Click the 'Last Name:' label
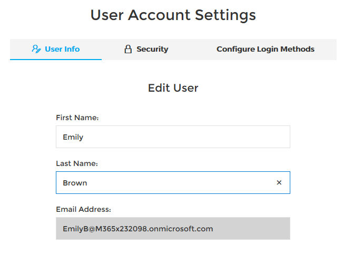The image size is (353, 254). (x=77, y=163)
